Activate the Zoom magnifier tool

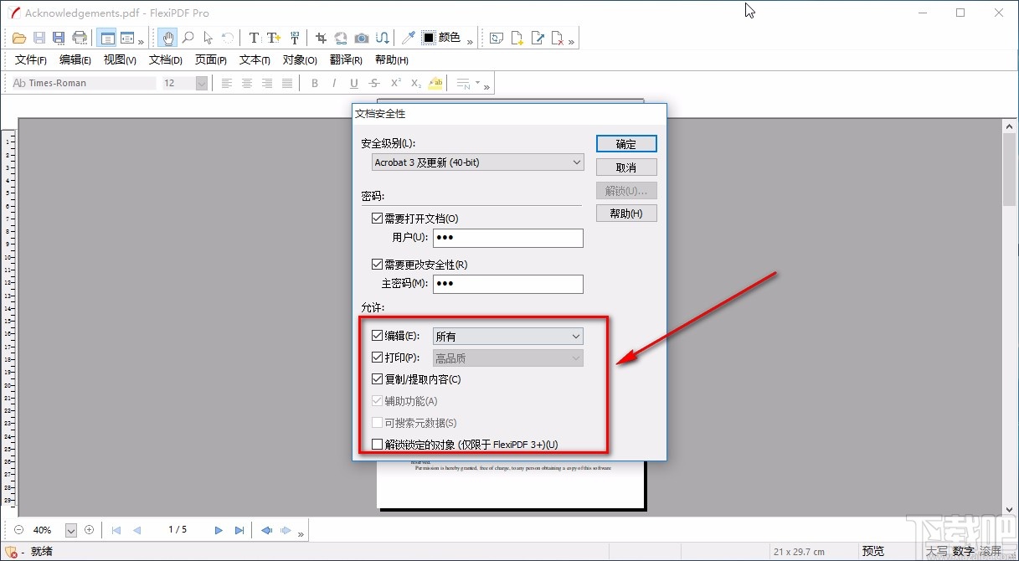point(188,38)
